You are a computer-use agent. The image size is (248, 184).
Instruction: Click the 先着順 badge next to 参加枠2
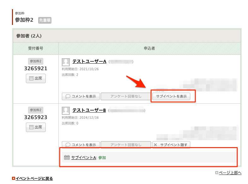pyautogui.click(x=44, y=20)
